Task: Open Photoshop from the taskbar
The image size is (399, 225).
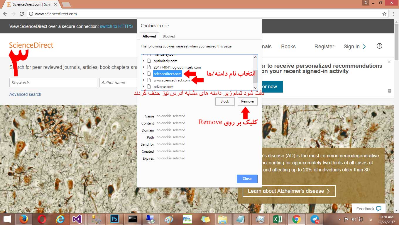Action: tap(114, 219)
